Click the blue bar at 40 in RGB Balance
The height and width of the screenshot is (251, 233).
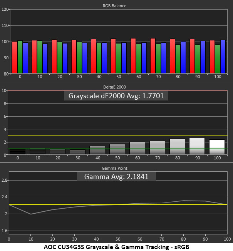(x=104, y=58)
